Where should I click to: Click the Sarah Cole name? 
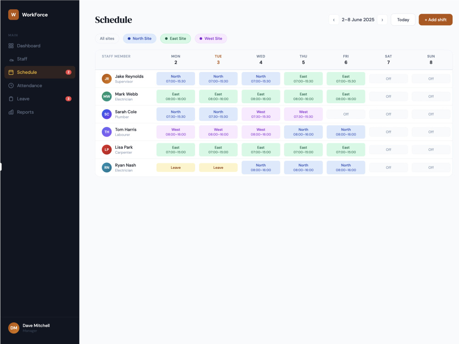[126, 112]
